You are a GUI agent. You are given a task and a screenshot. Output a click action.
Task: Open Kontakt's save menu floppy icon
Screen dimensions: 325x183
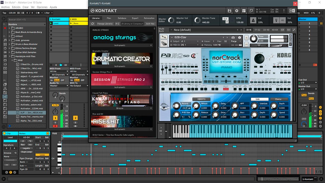click(230, 11)
